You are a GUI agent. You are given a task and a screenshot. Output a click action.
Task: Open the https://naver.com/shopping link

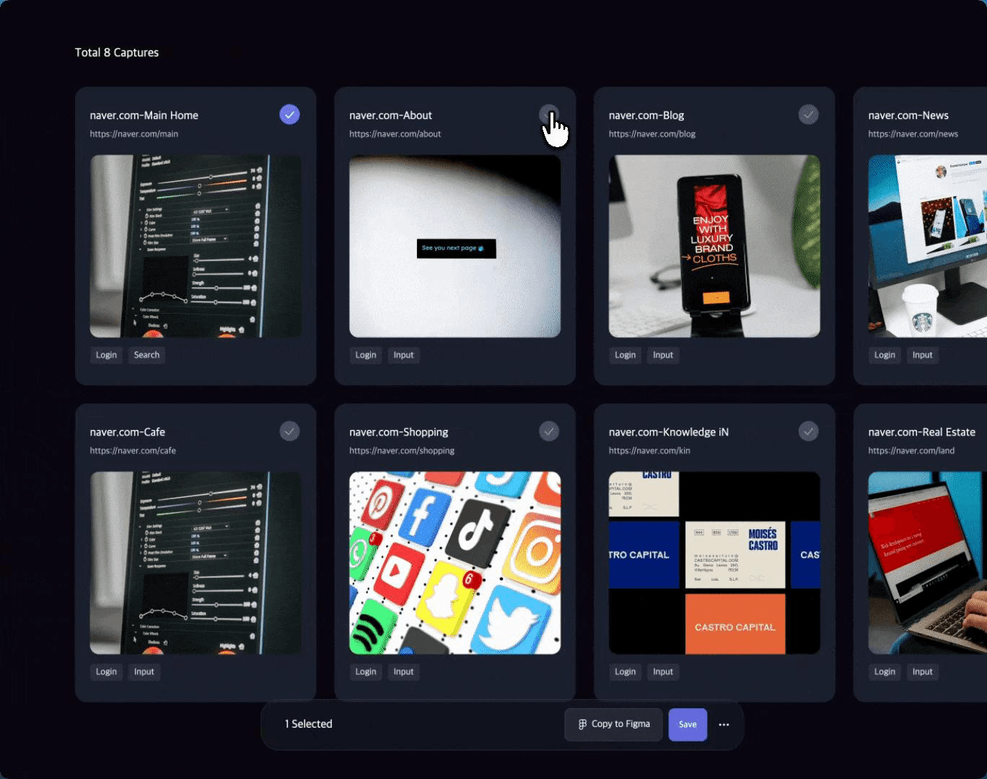point(401,451)
